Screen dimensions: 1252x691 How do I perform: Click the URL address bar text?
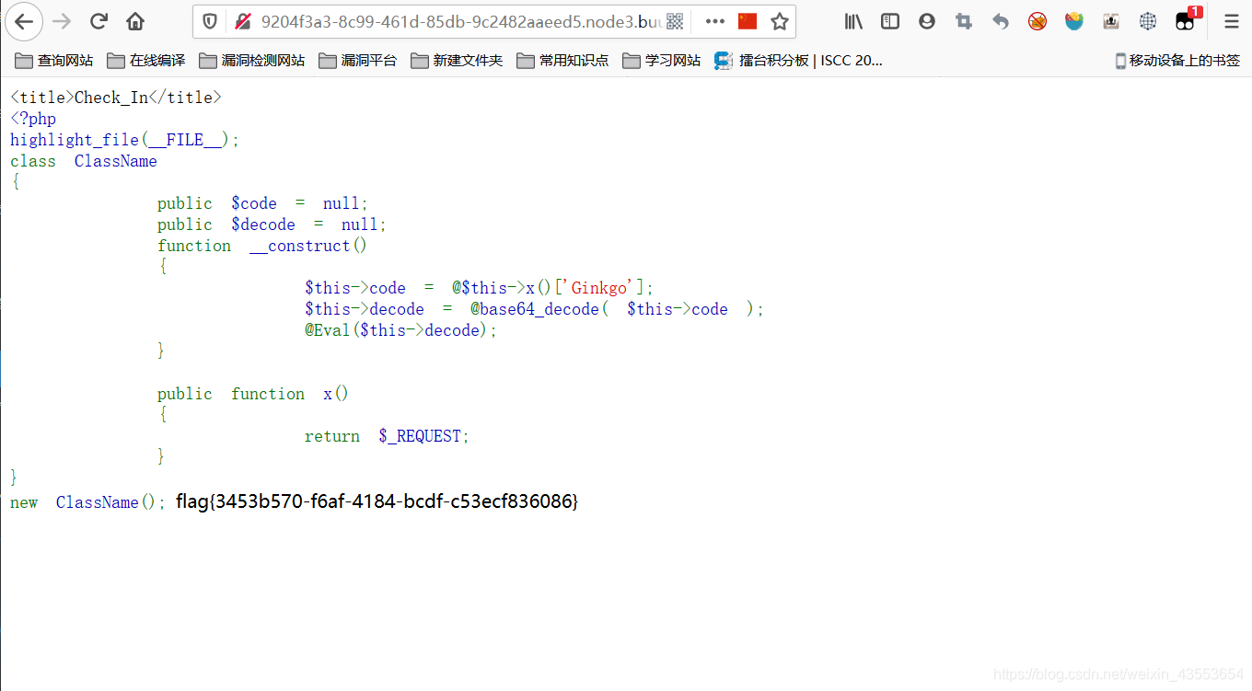460,21
